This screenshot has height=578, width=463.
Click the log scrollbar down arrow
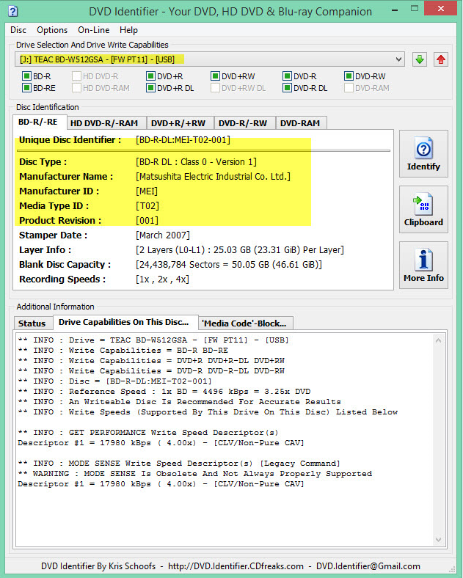438,540
